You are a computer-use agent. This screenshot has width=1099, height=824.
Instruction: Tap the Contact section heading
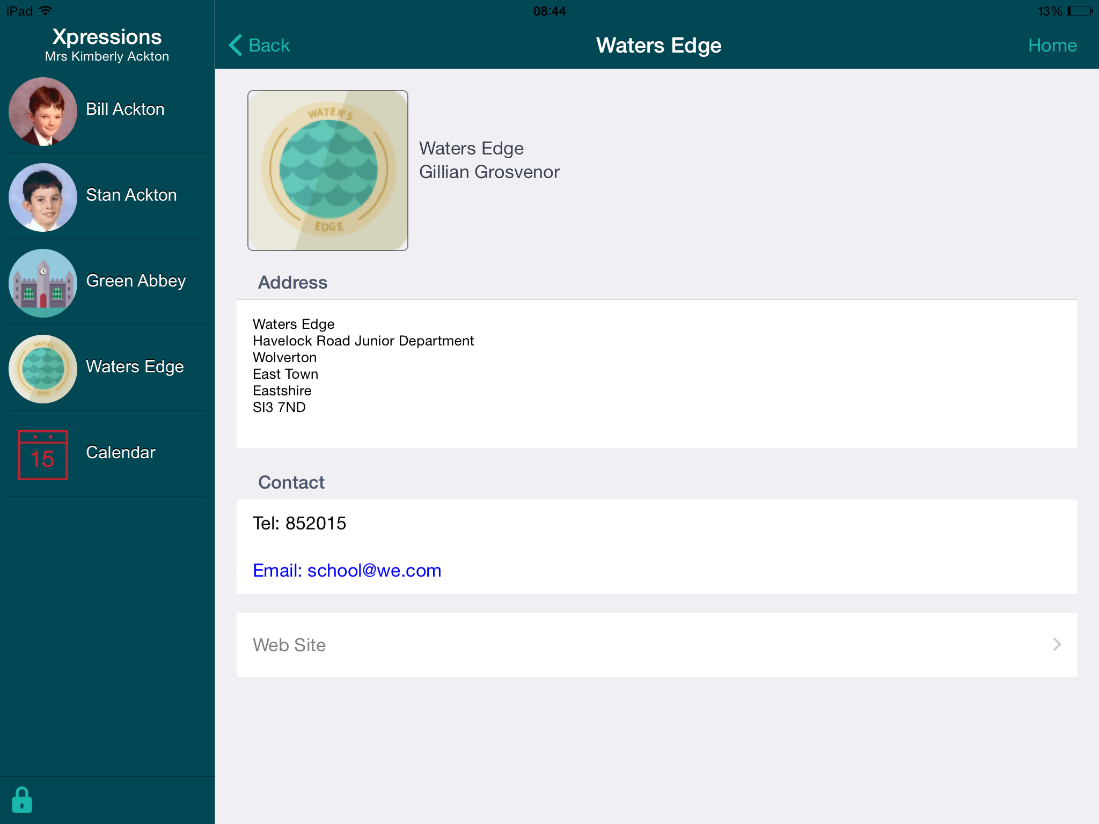click(291, 482)
